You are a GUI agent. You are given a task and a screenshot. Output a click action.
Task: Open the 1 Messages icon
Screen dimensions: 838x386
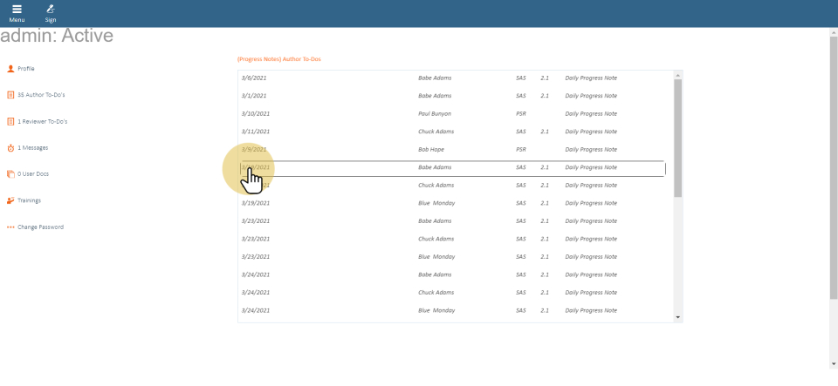10,148
